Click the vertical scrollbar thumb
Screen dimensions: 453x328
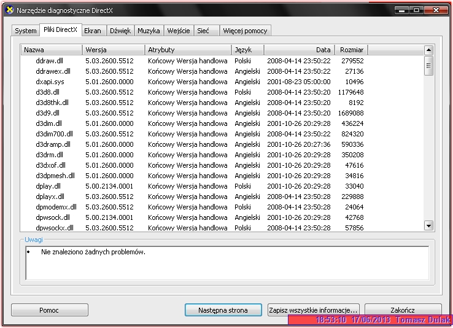tap(428, 66)
